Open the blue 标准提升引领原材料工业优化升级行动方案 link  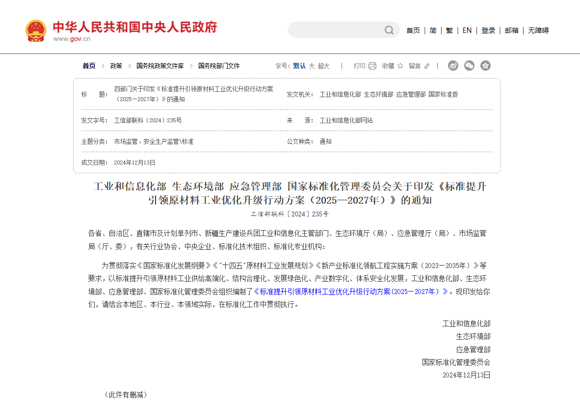tap(351, 292)
